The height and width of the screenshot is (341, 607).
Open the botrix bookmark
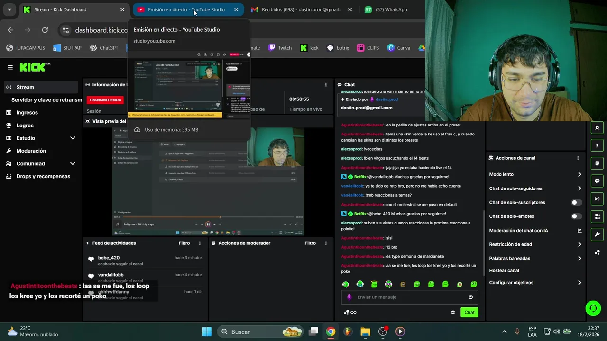point(338,48)
